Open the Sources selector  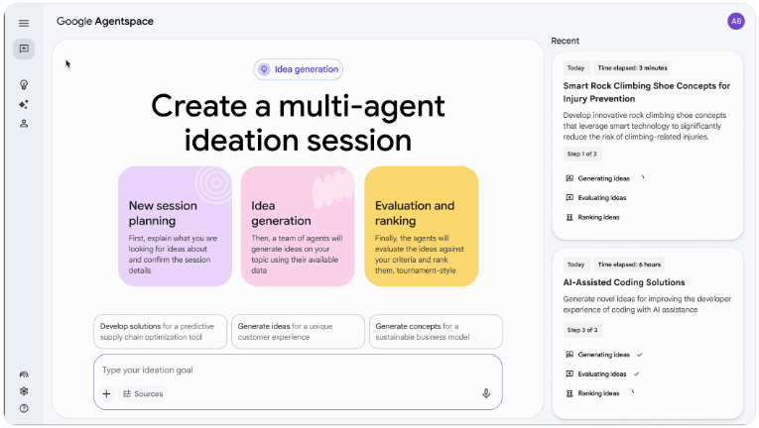tap(143, 393)
